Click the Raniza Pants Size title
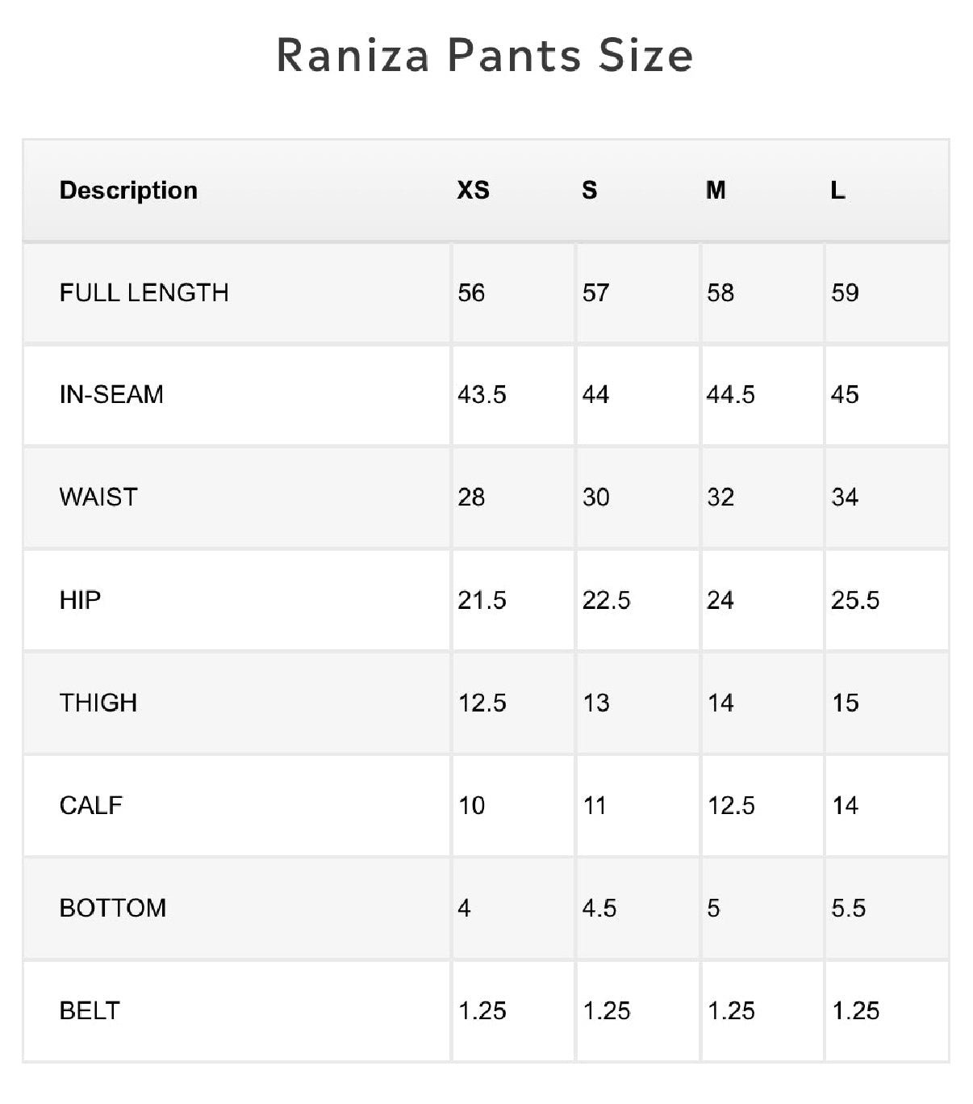This screenshot has height=1104, width=973. tap(485, 56)
